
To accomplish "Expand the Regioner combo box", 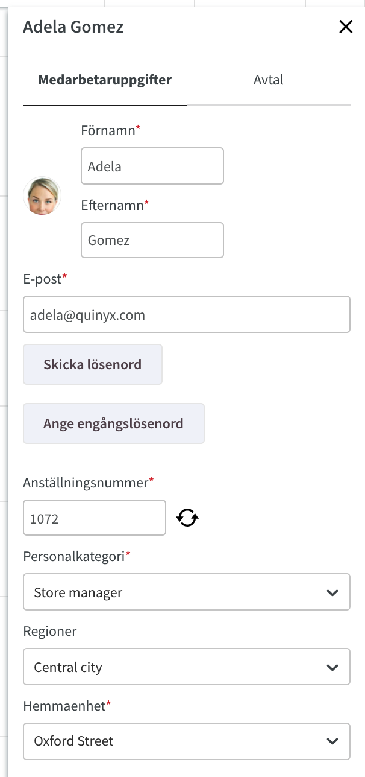I will [x=187, y=667].
